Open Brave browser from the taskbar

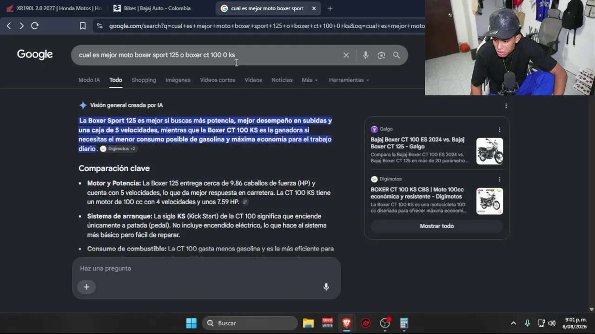[x=347, y=323]
